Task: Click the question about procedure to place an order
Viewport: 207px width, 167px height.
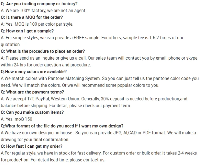Action: pos(43,51)
